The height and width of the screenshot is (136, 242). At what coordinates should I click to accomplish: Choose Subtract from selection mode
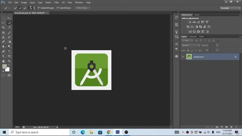[25, 8]
